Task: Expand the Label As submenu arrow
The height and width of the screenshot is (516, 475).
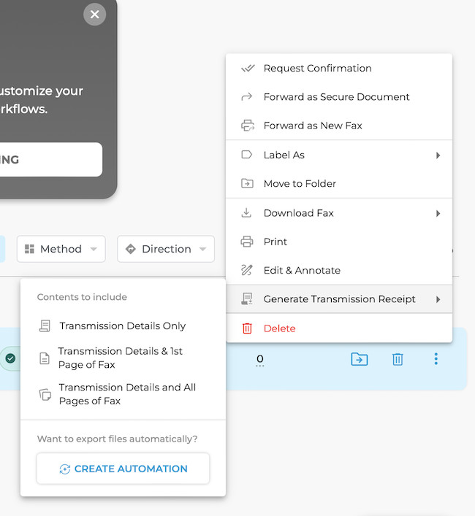Action: click(x=438, y=155)
